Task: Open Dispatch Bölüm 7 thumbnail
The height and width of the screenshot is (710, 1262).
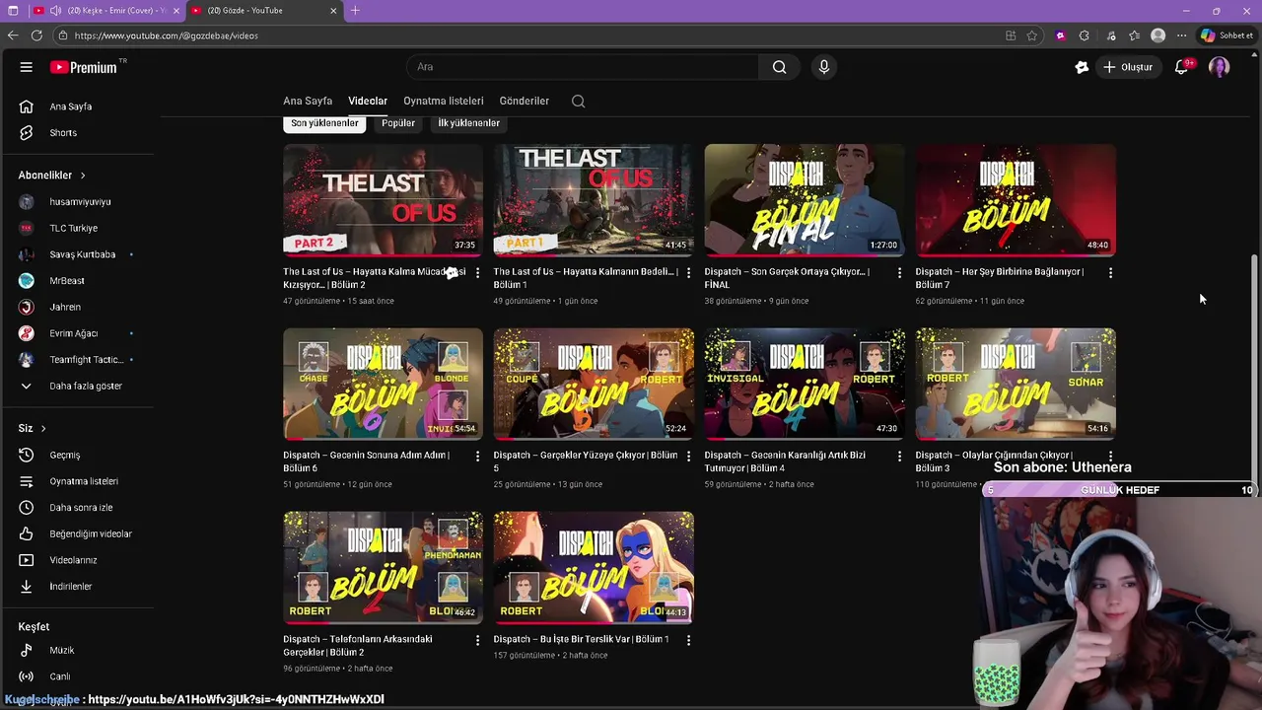Action: [x=1016, y=200]
